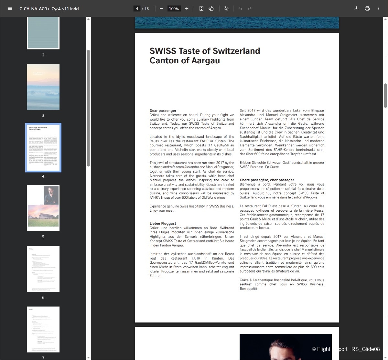Toggle the sidebar menu (hamburger) icon
Screen dimensions: 388x360
tap(10, 9)
